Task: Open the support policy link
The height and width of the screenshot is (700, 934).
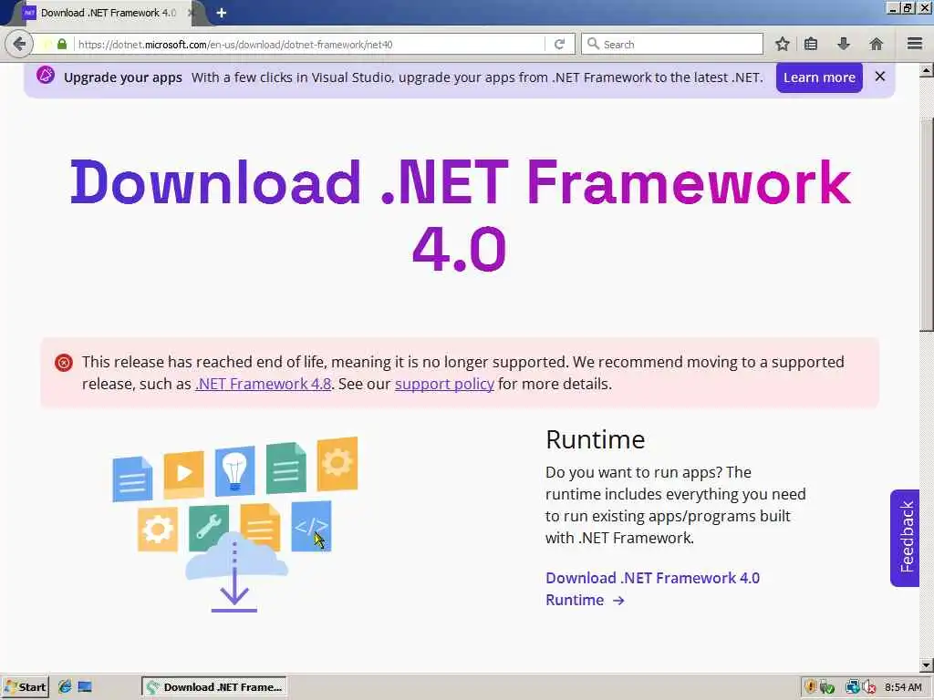Action: click(444, 384)
